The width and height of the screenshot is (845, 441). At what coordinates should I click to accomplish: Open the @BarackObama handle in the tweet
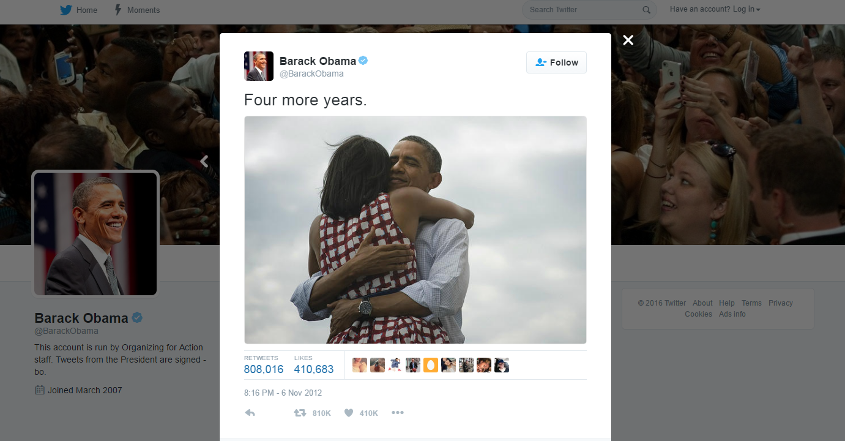pos(311,73)
